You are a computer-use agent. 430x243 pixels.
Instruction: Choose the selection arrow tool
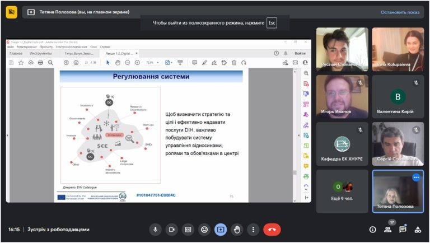107,63
